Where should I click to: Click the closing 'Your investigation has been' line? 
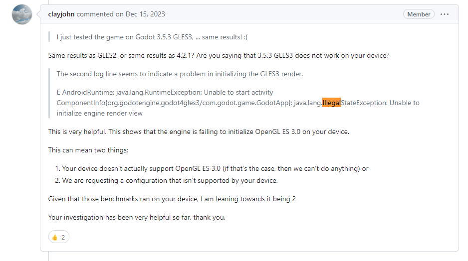(x=137, y=218)
